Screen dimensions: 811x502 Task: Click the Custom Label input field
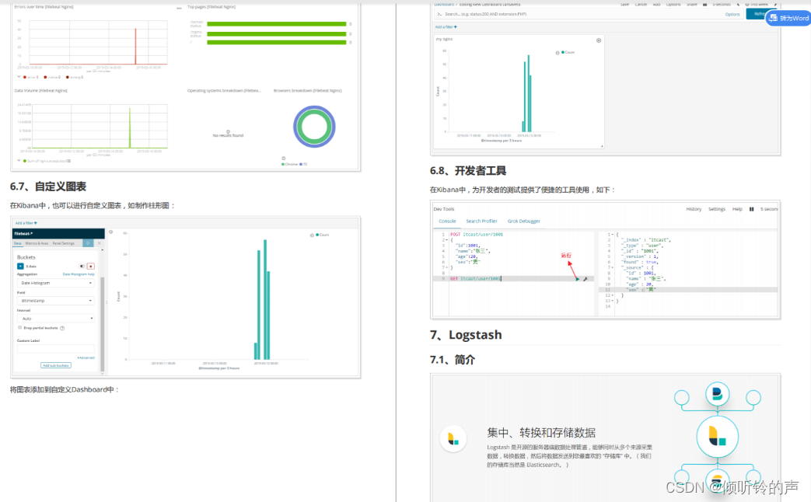tap(56, 348)
